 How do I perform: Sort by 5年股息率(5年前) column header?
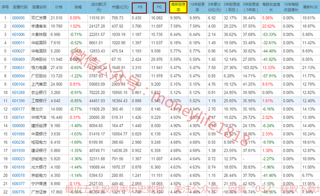coord(251,7)
